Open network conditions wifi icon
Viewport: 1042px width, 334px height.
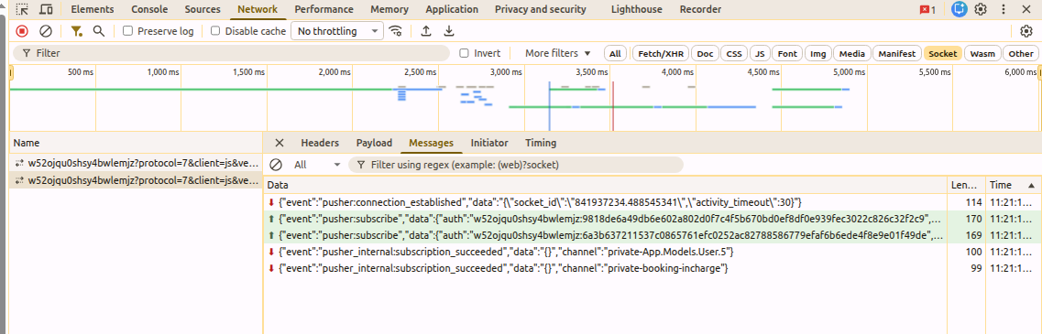(396, 31)
